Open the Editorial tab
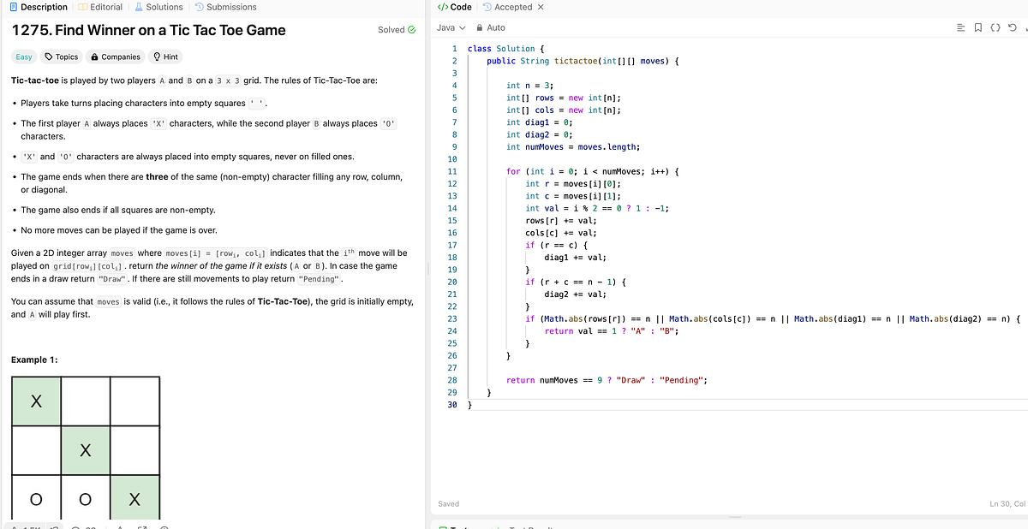 tap(101, 7)
